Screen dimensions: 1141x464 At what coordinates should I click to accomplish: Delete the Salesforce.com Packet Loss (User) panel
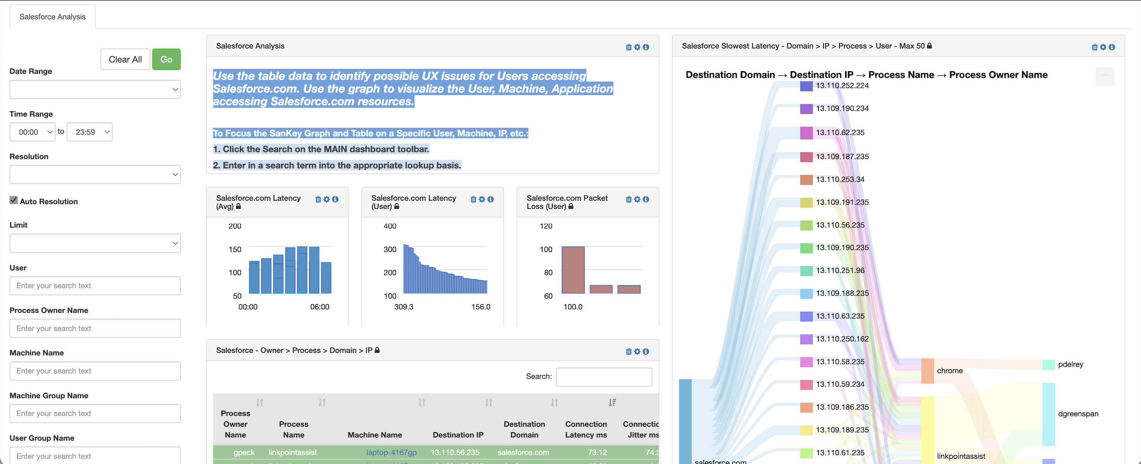[x=629, y=199]
